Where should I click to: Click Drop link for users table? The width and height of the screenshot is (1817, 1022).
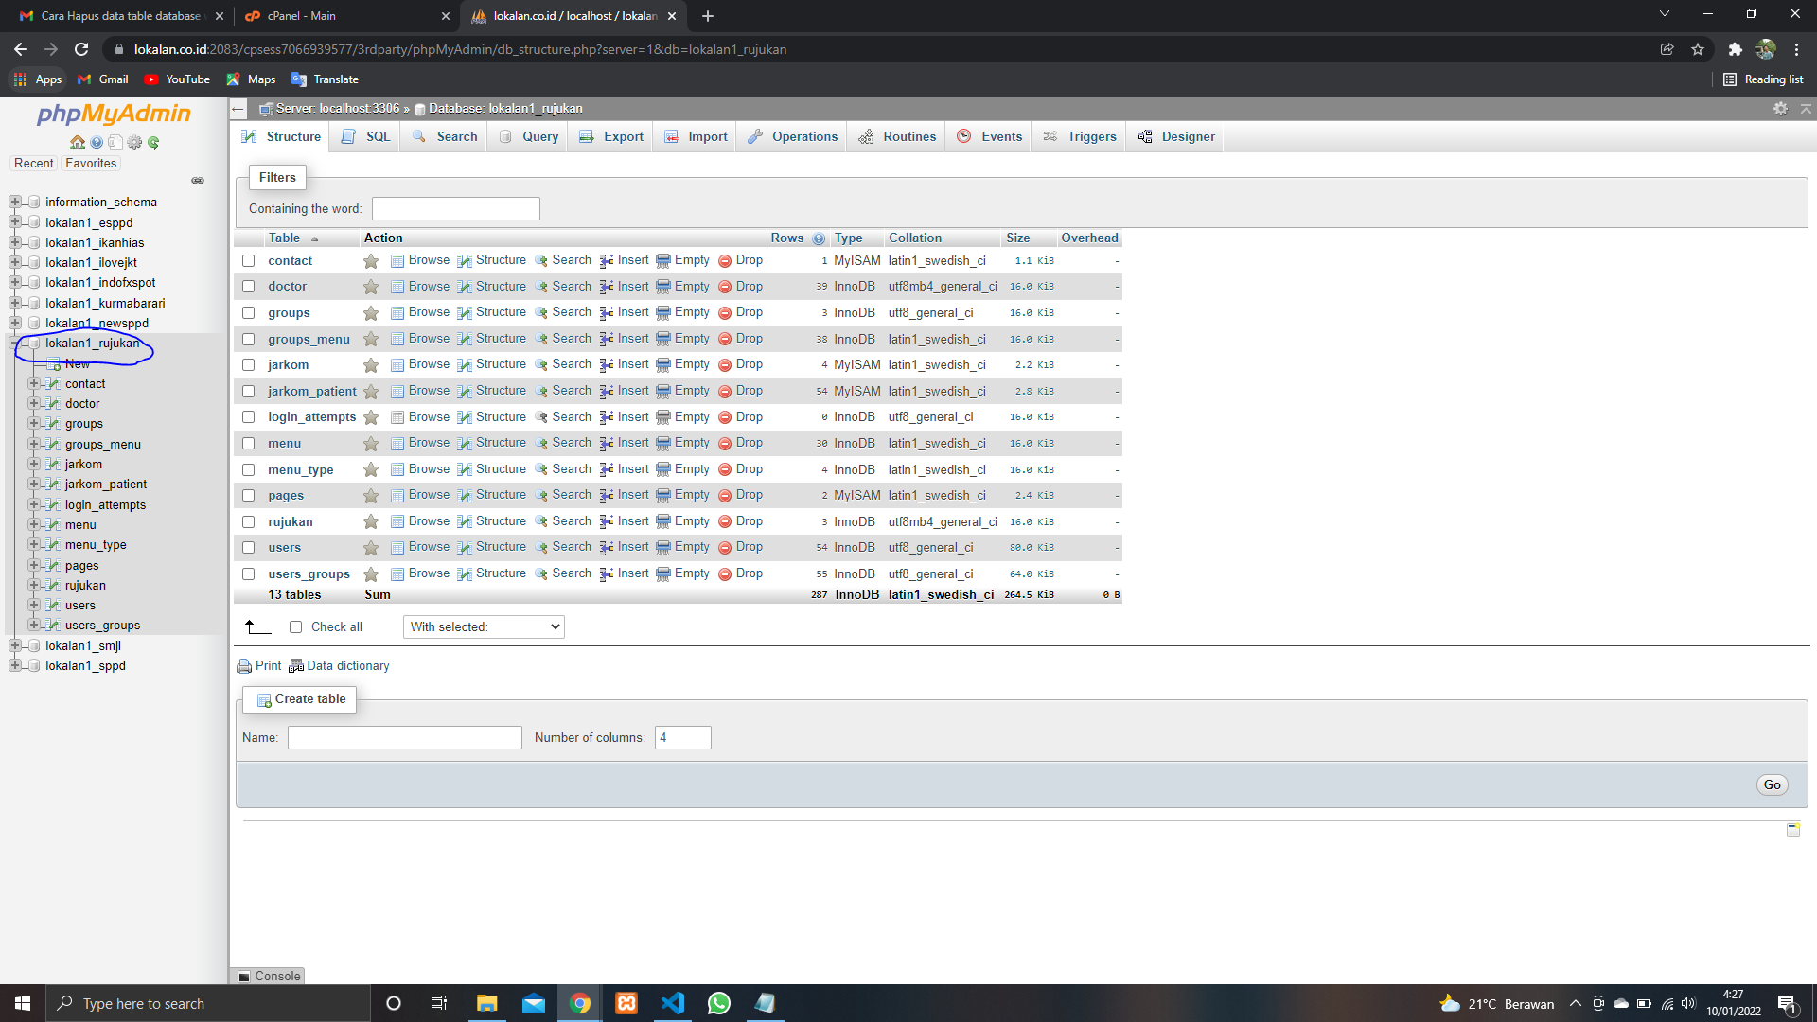click(749, 547)
